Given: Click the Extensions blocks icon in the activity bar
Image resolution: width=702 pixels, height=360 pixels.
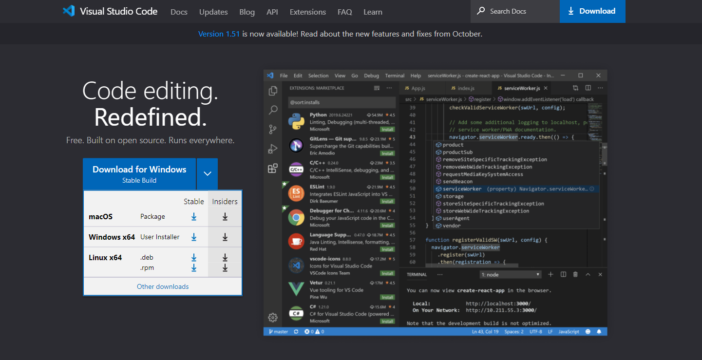Looking at the screenshot, I should (x=273, y=169).
